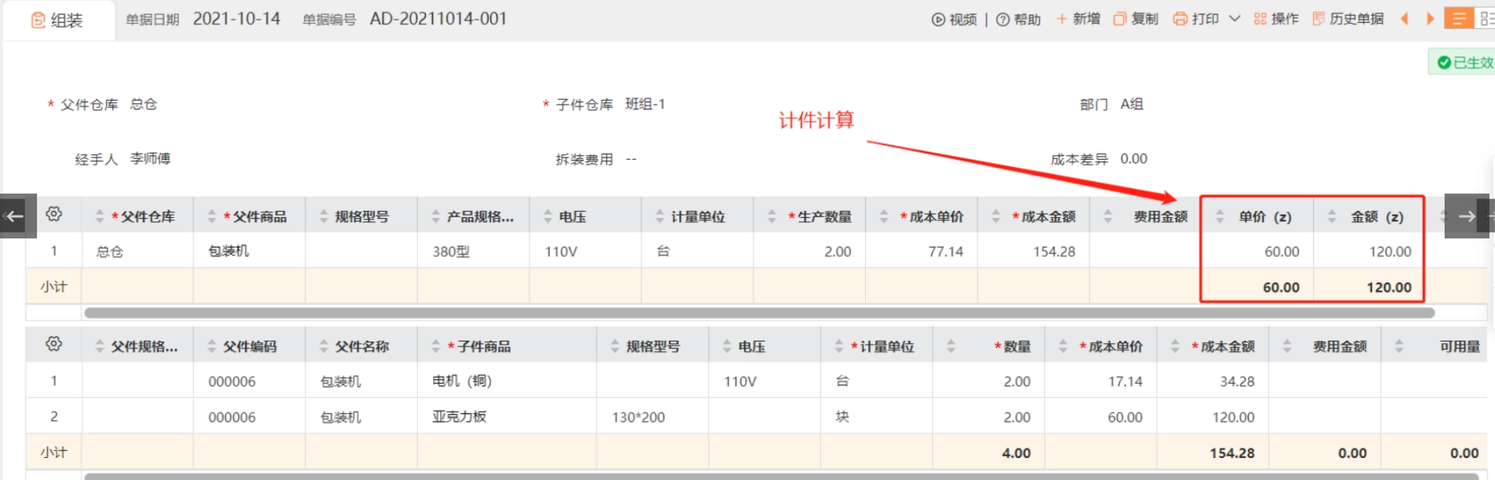The height and width of the screenshot is (480, 1495).
Task: Click the 帮助 help icon
Action: (x=1003, y=20)
